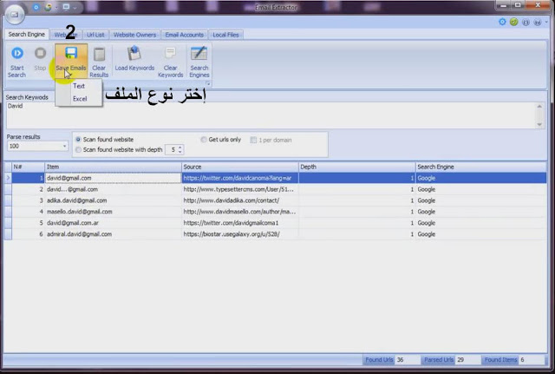Viewport: 555px width, 374px height.
Task: Click the Found Items status entry
Action: (513, 360)
